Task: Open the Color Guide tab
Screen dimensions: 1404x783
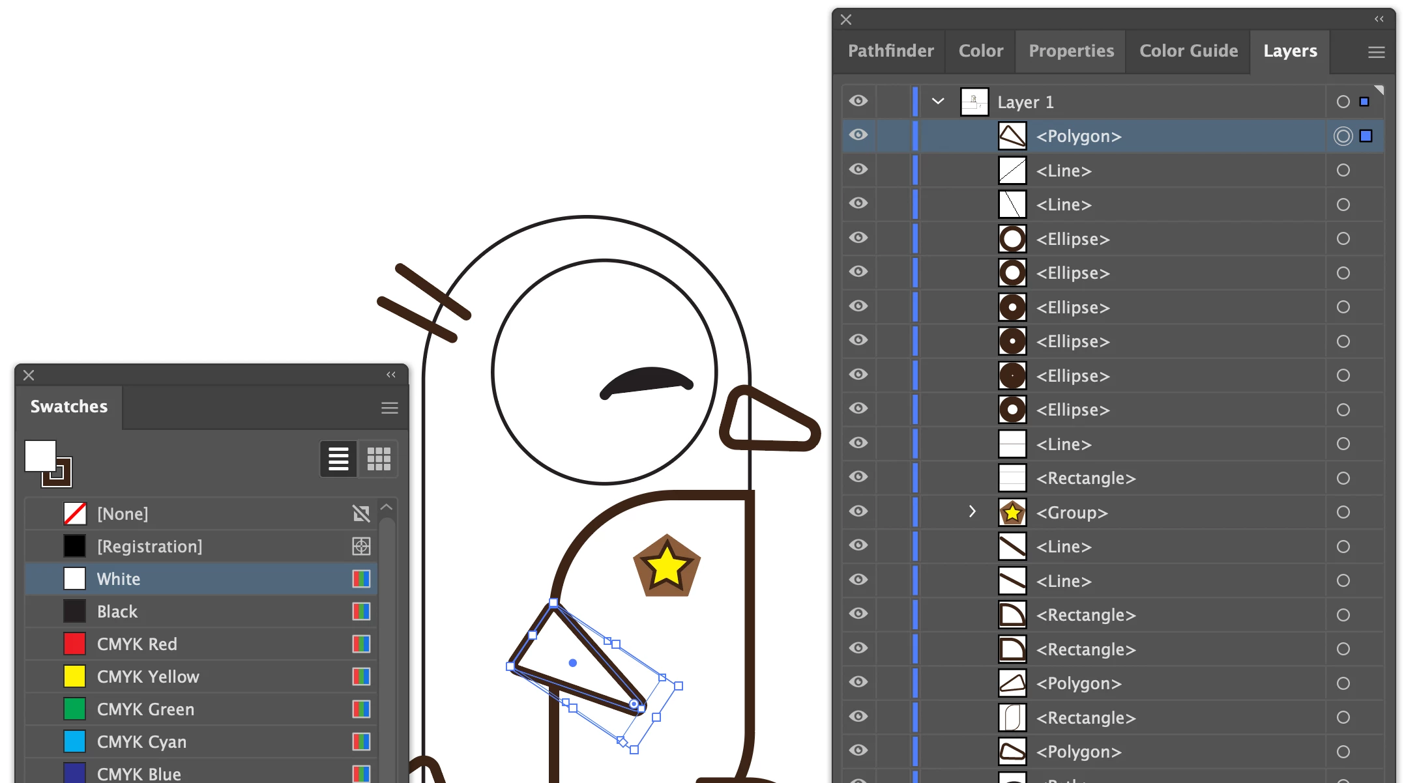Action: click(1188, 51)
